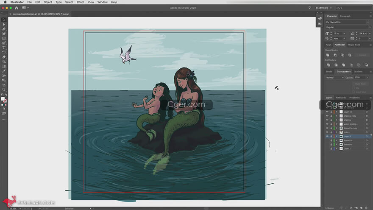Open Edit Toolbar three-dots button

pyautogui.click(x=4, y=120)
